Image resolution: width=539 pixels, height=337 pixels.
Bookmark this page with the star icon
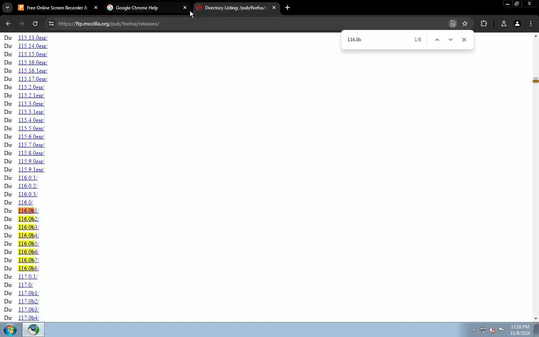tap(465, 24)
